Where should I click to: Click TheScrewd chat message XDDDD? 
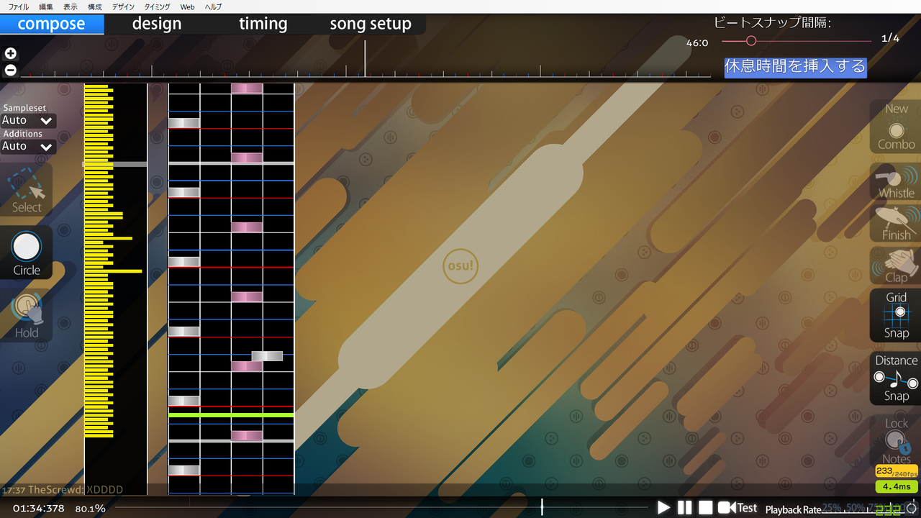(x=63, y=490)
